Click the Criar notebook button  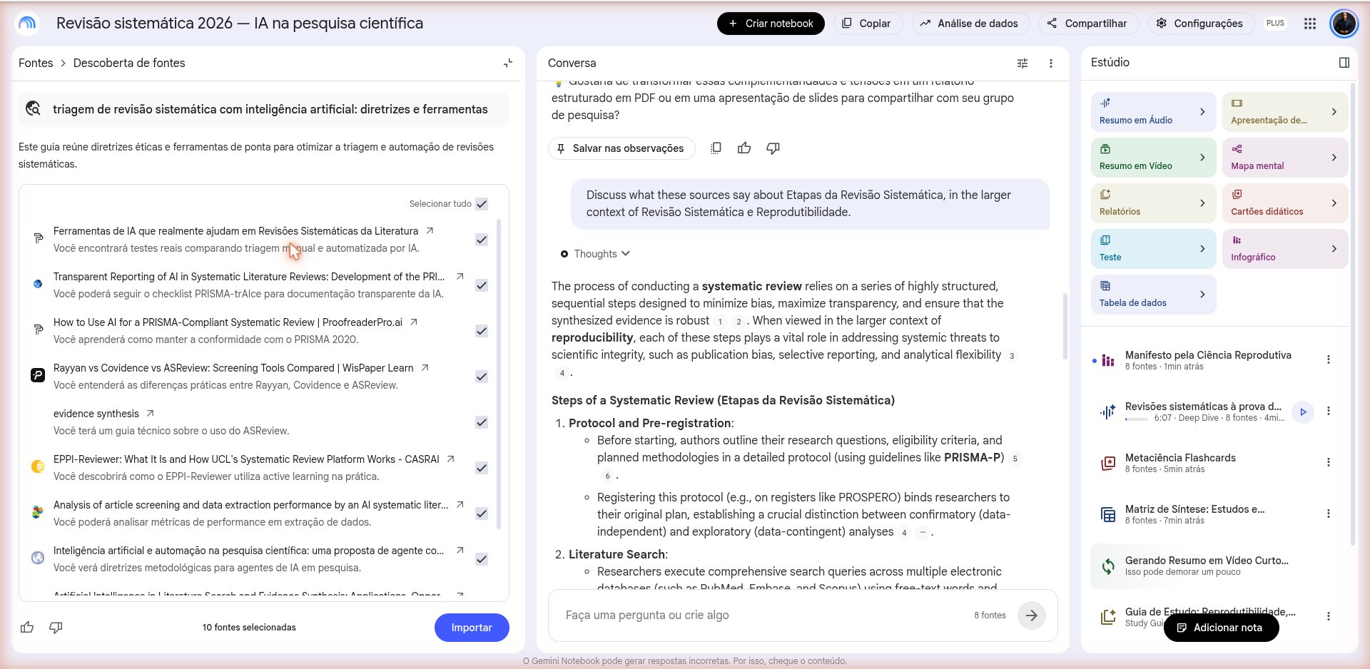(x=771, y=24)
